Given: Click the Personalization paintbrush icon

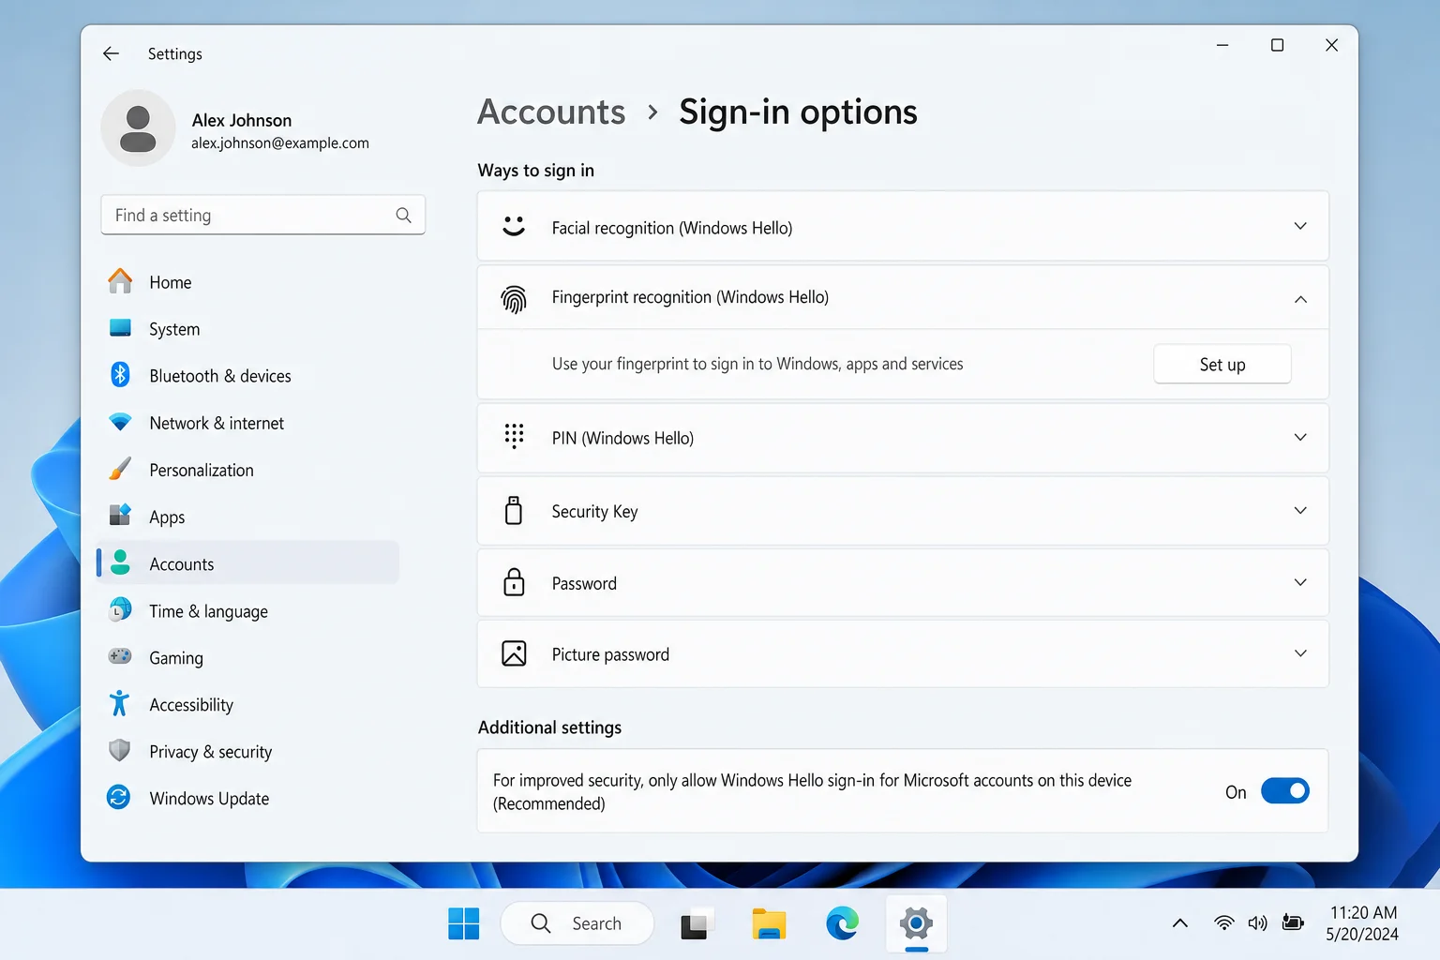Looking at the screenshot, I should click(120, 469).
